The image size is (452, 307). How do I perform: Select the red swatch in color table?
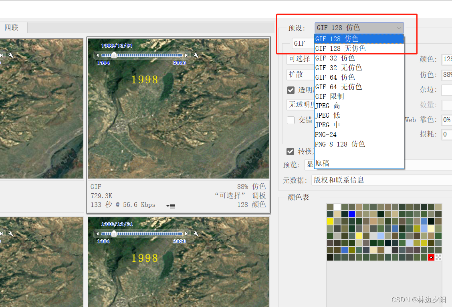pos(431,257)
